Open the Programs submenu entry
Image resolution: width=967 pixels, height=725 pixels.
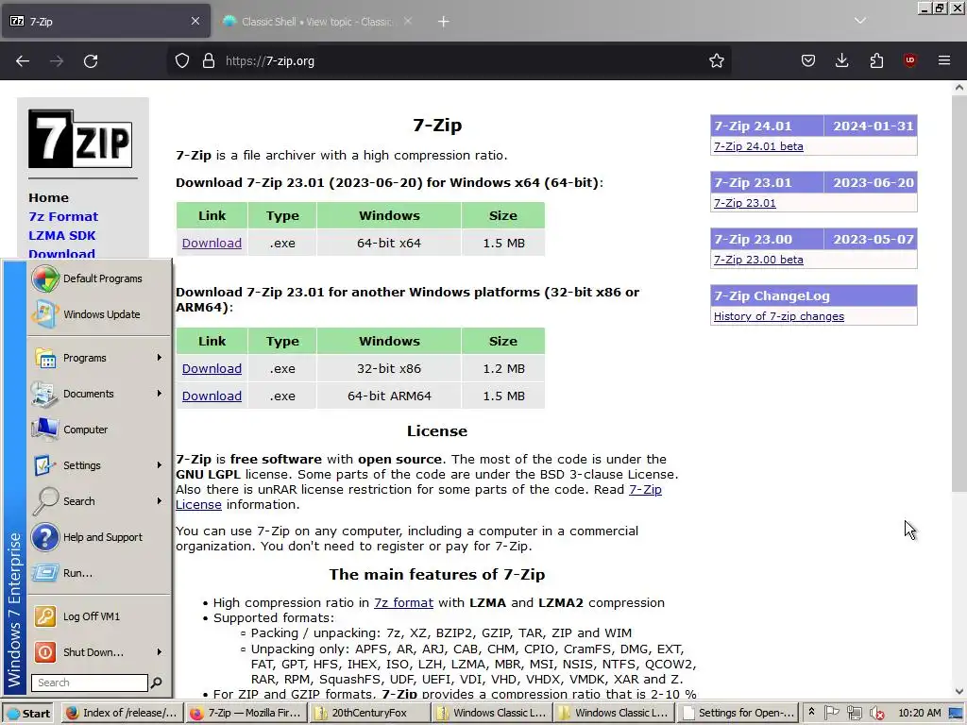(x=98, y=358)
